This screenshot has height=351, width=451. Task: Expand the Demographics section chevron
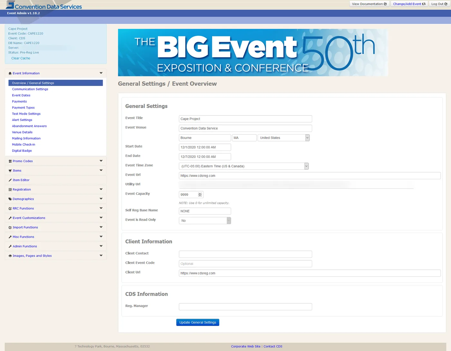101,199
